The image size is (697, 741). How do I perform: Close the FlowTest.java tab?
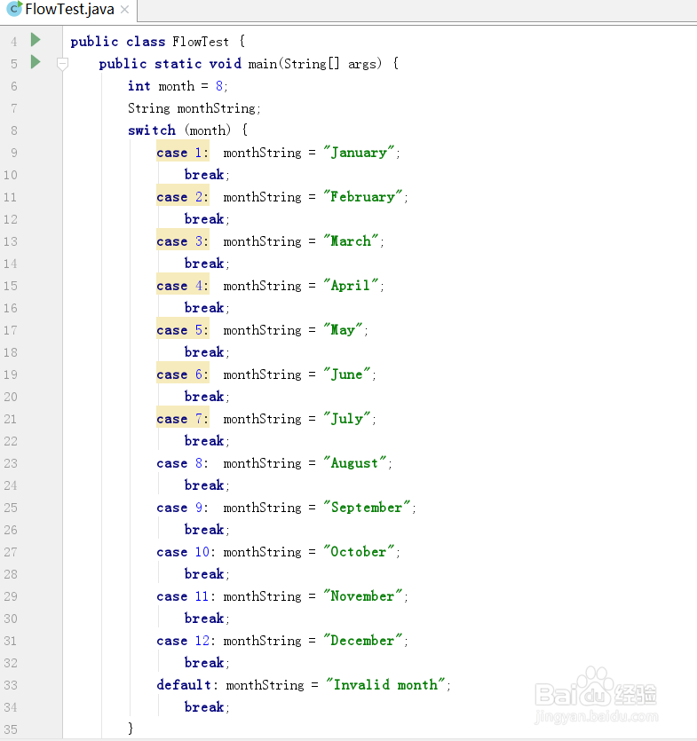click(x=125, y=10)
